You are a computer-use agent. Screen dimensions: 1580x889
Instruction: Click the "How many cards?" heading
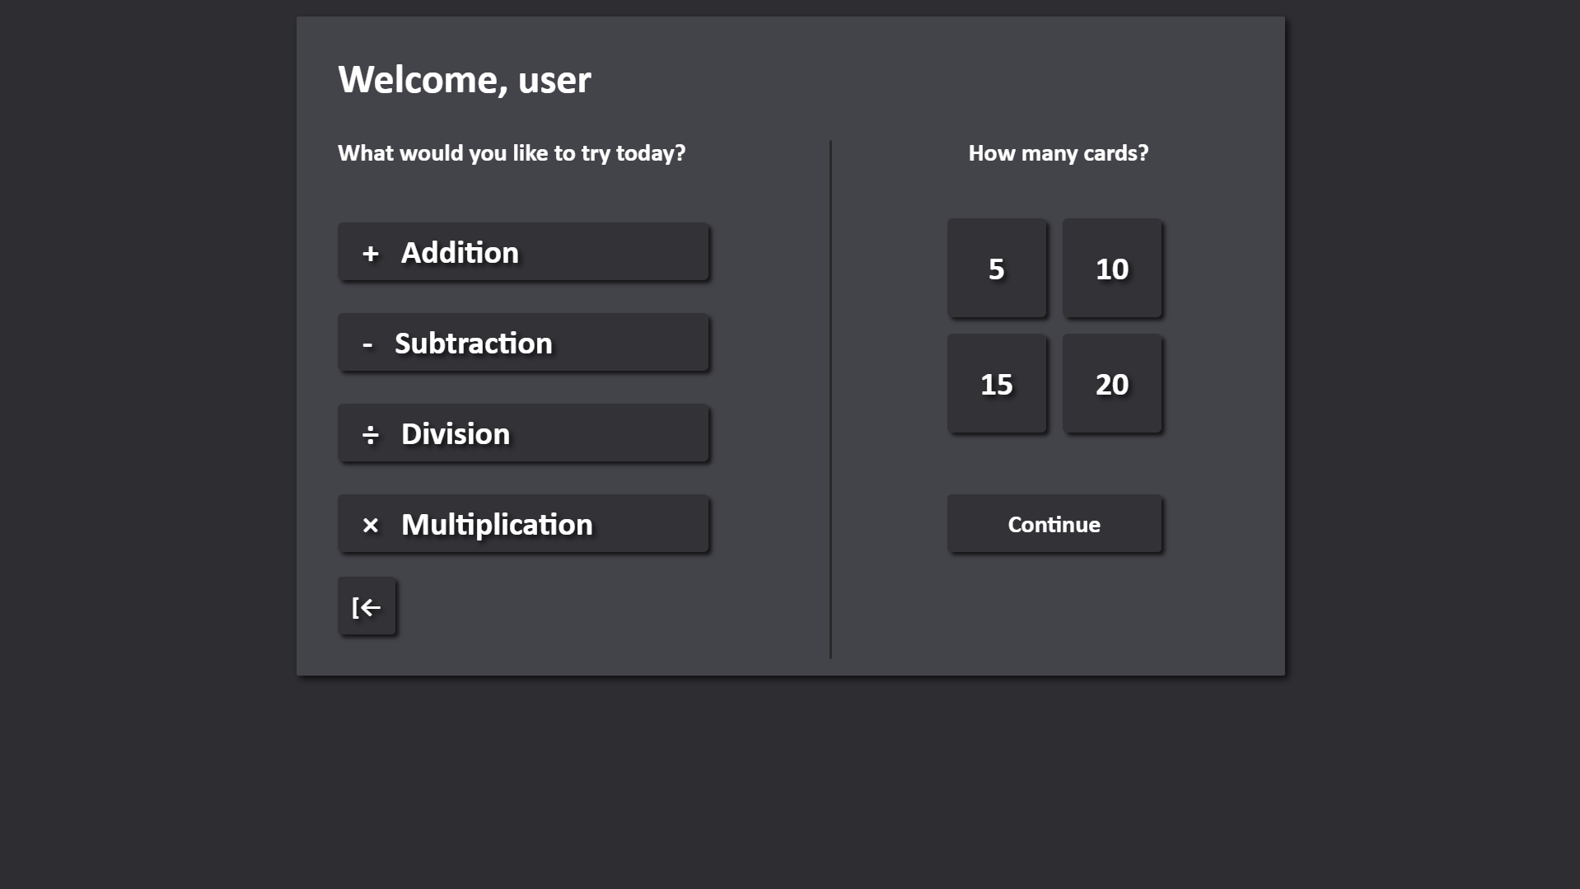[1058, 153]
